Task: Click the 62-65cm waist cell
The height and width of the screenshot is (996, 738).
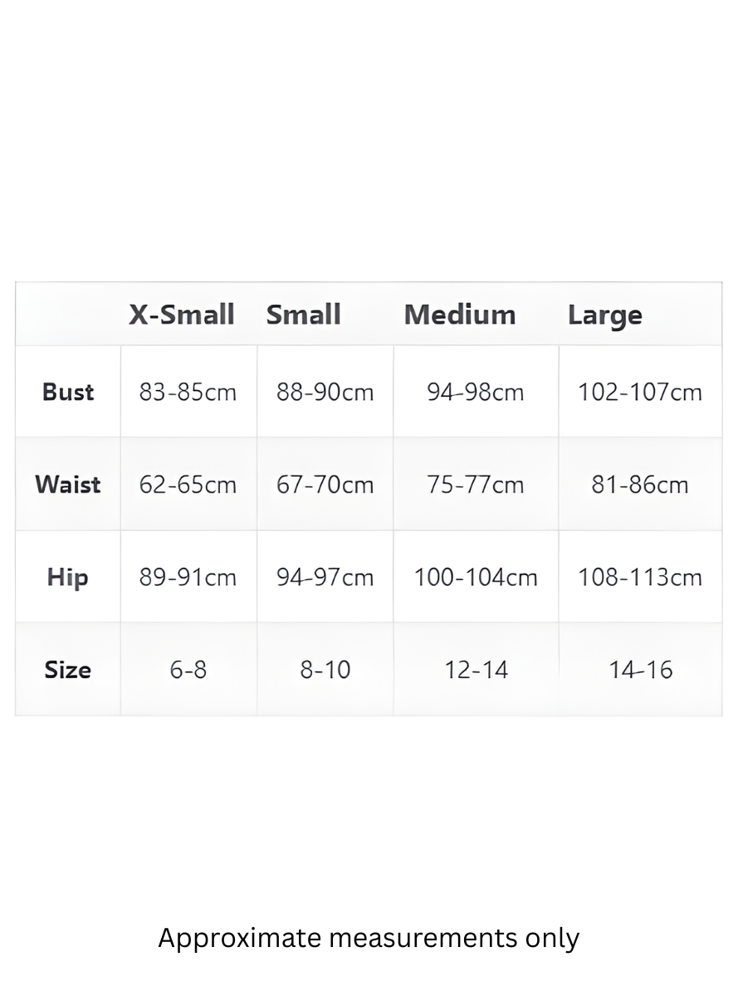Action: point(188,484)
